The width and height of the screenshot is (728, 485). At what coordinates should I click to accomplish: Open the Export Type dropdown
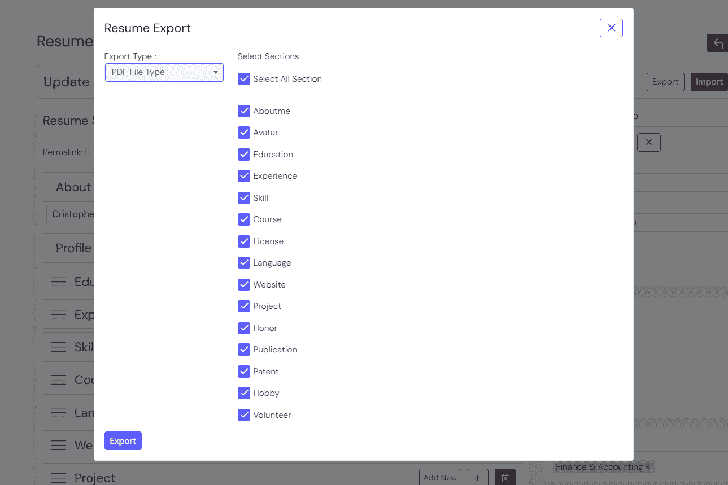(164, 72)
